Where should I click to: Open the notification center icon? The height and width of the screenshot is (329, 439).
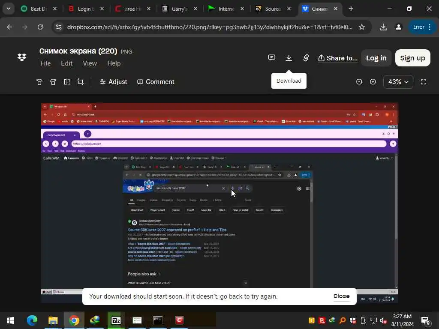pyautogui.click(x=426, y=320)
